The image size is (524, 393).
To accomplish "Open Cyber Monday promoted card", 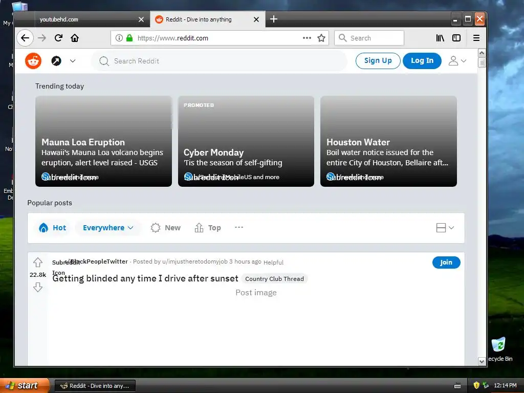I will point(246,141).
